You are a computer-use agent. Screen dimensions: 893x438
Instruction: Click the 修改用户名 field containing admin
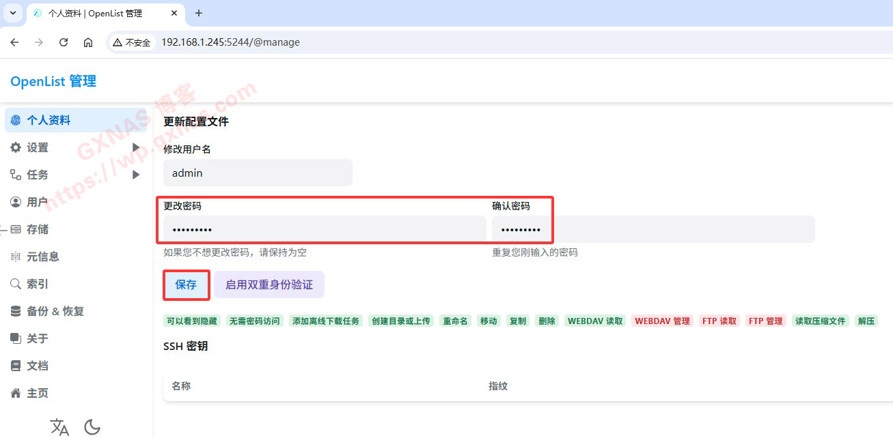[258, 173]
